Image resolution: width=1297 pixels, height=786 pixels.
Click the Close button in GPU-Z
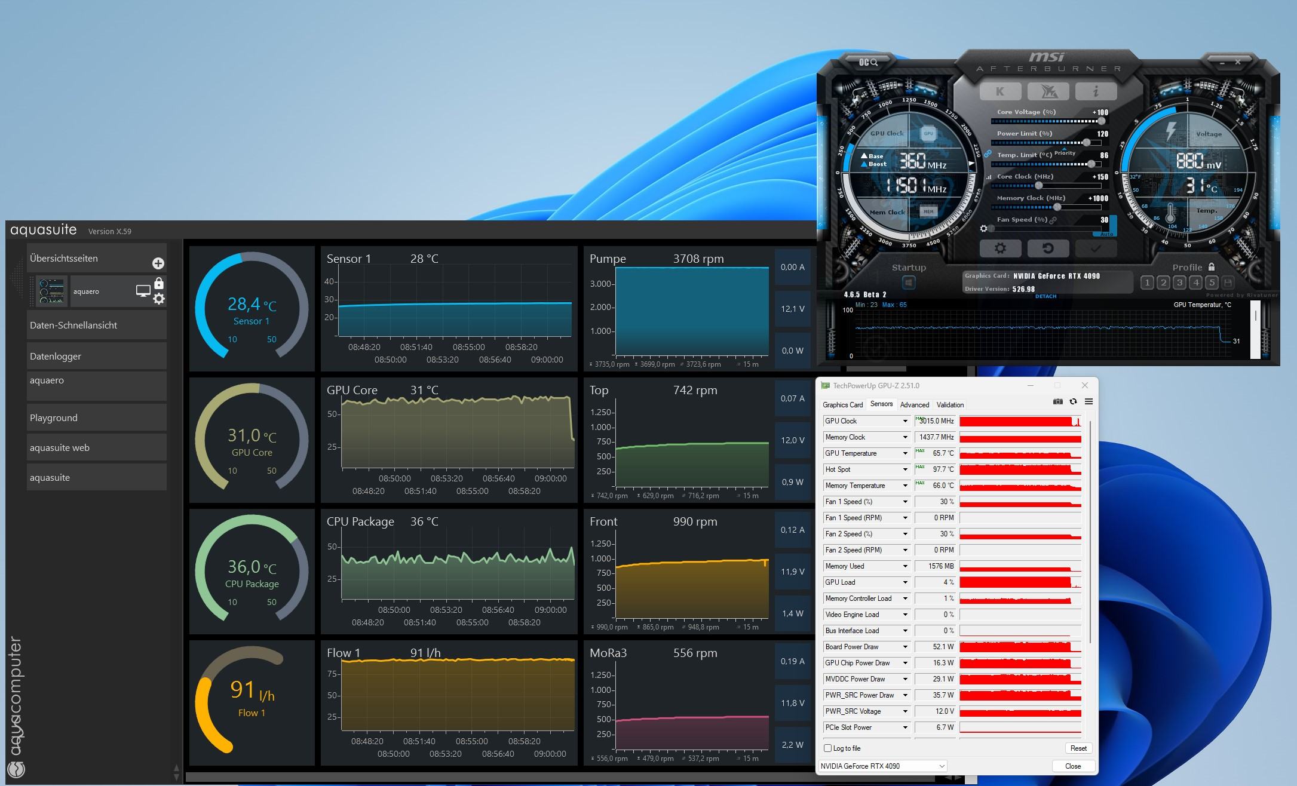point(1073,766)
